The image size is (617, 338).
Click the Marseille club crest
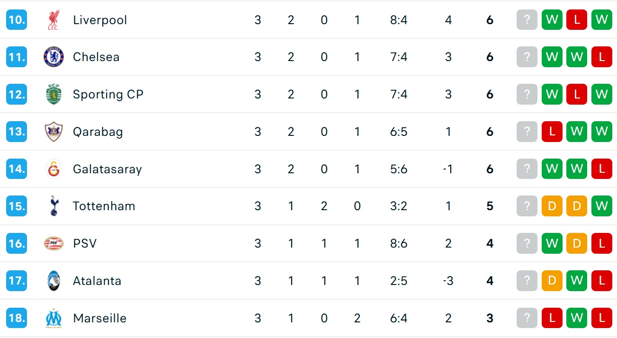tap(54, 318)
